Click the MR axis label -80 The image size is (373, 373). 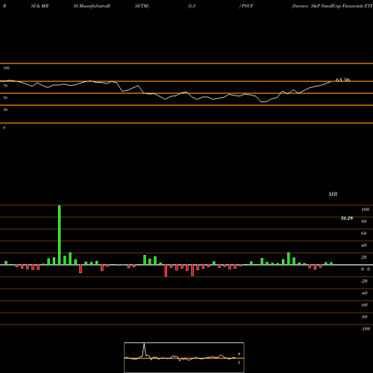coord(364,317)
